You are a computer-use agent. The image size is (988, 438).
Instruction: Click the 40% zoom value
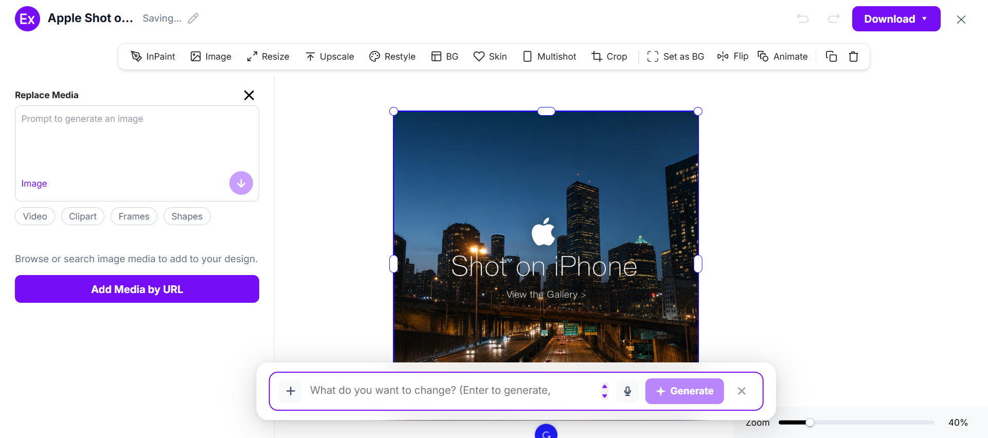point(958,423)
